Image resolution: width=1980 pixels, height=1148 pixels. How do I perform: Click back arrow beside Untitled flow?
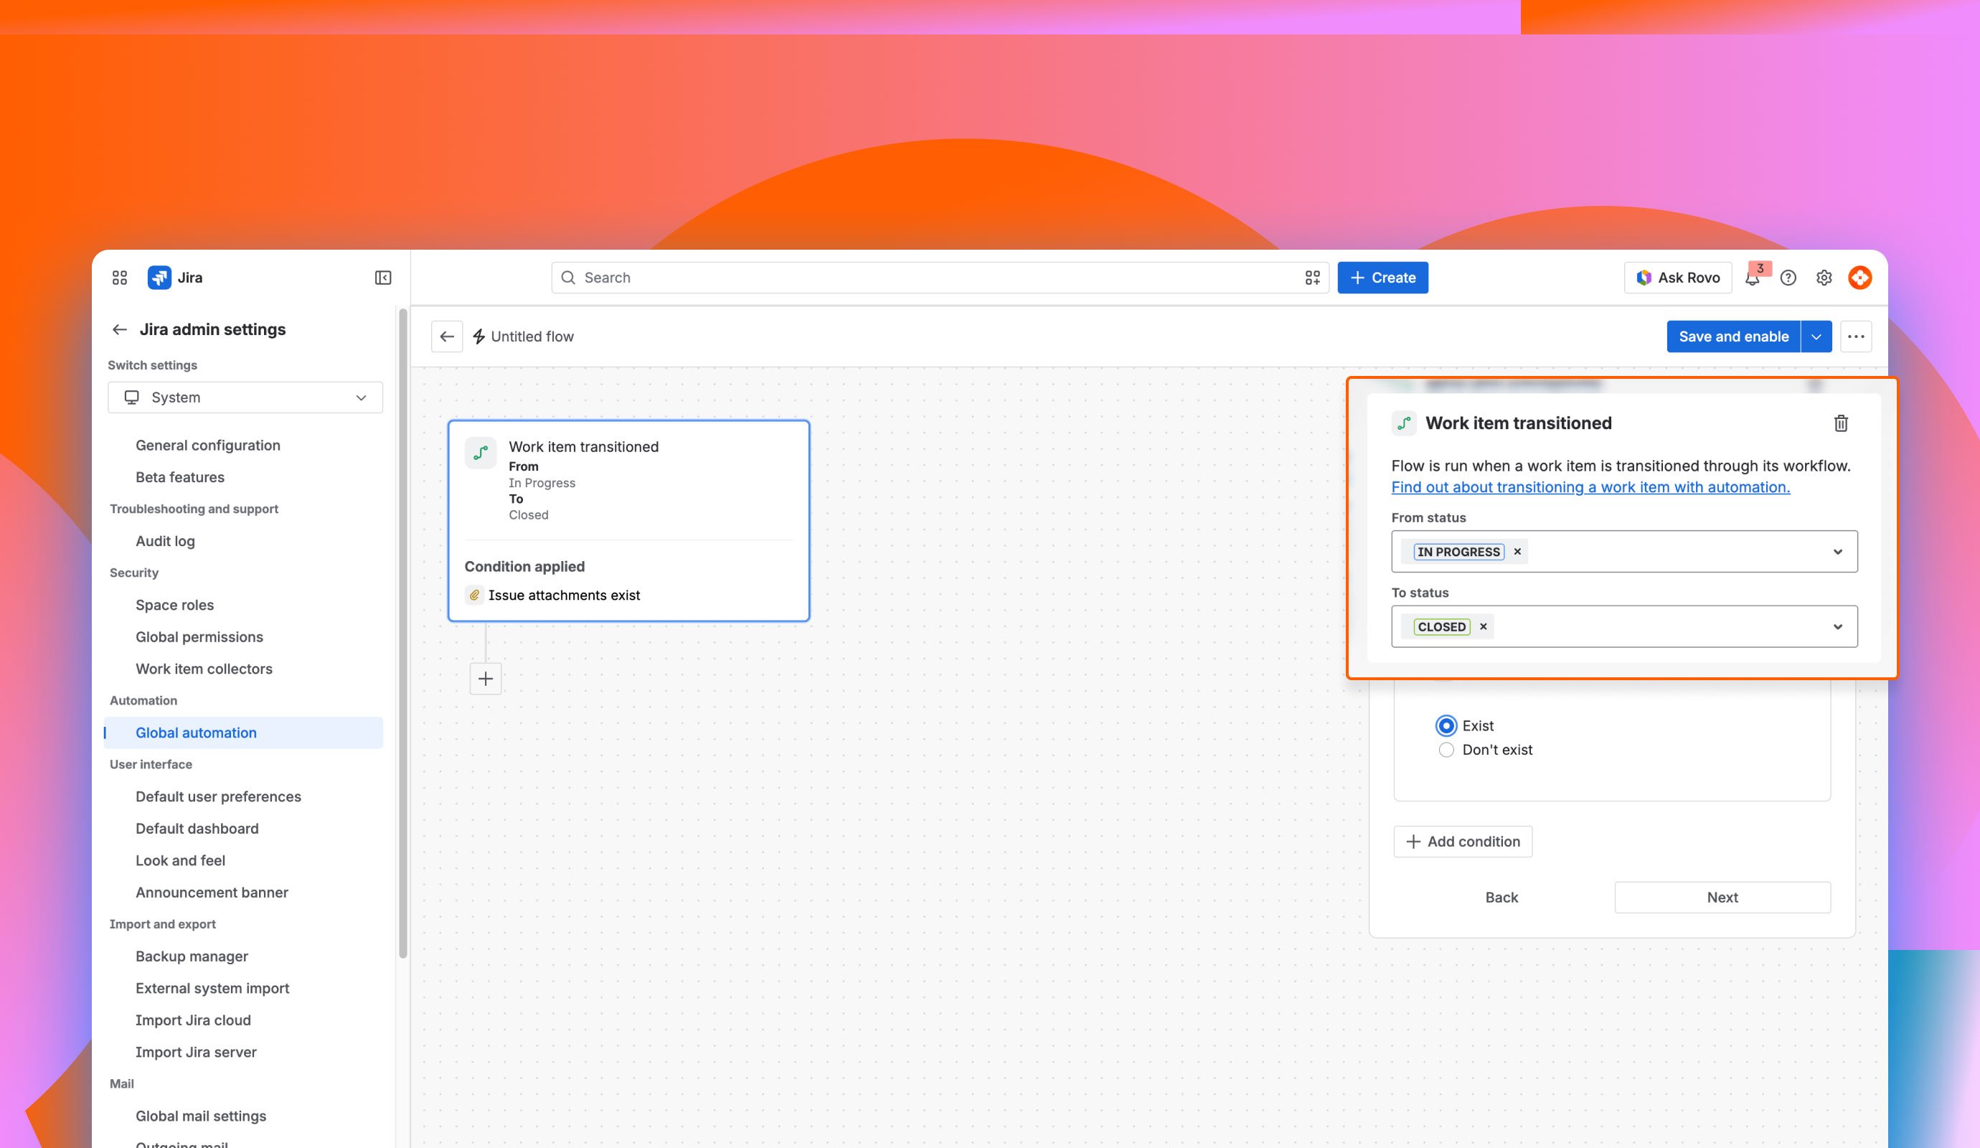click(x=447, y=337)
